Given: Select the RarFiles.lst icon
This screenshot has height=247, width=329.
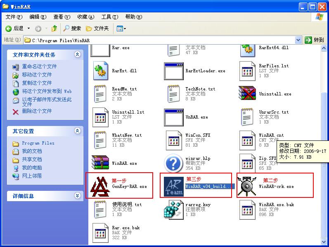Looking at the screenshot, I should point(247,71).
